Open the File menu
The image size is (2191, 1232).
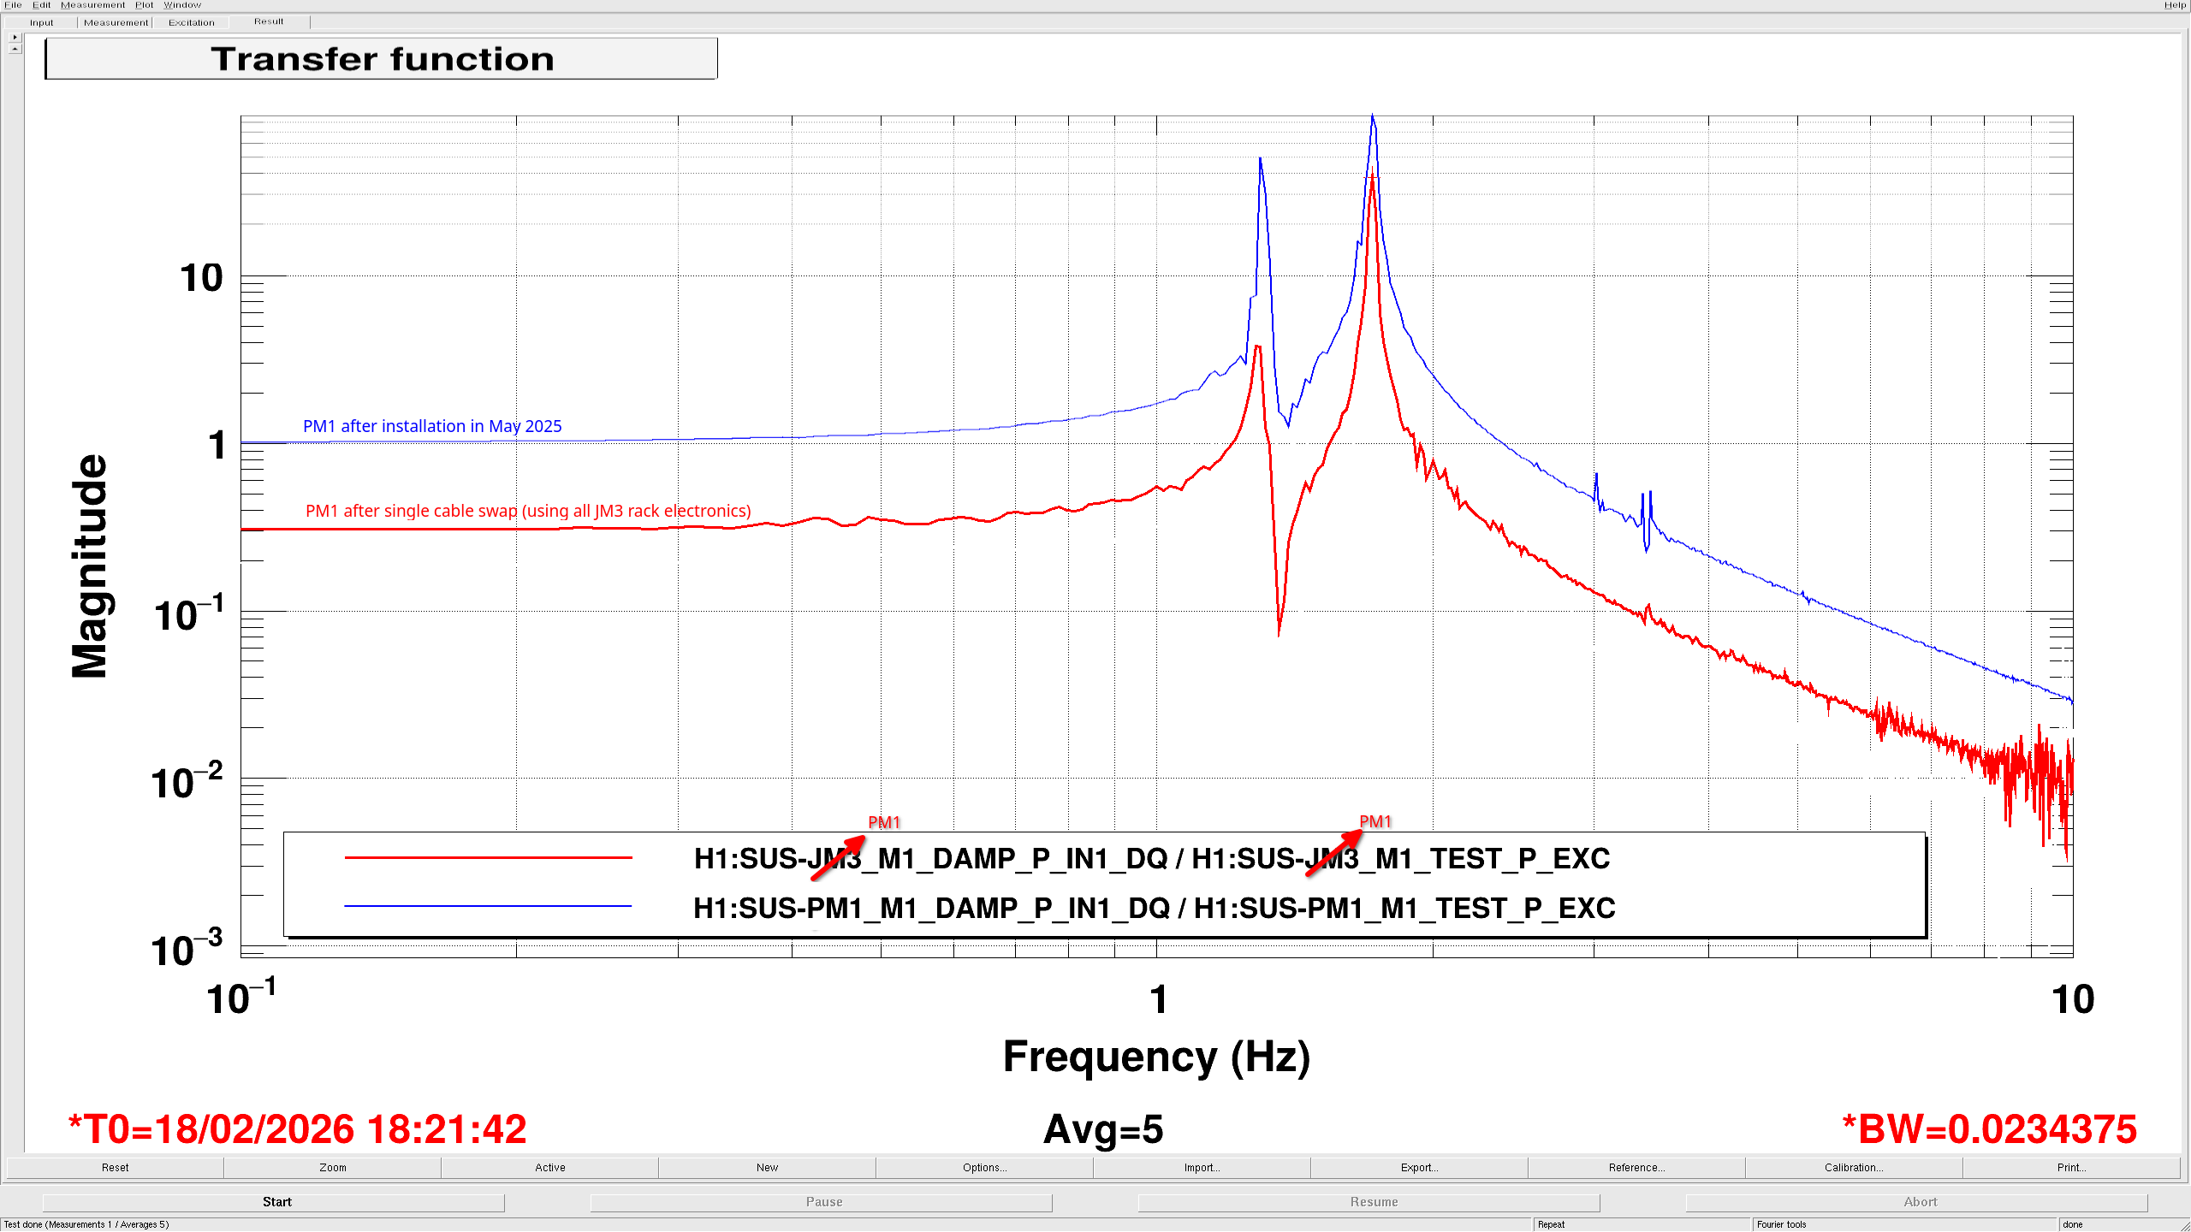point(13,5)
